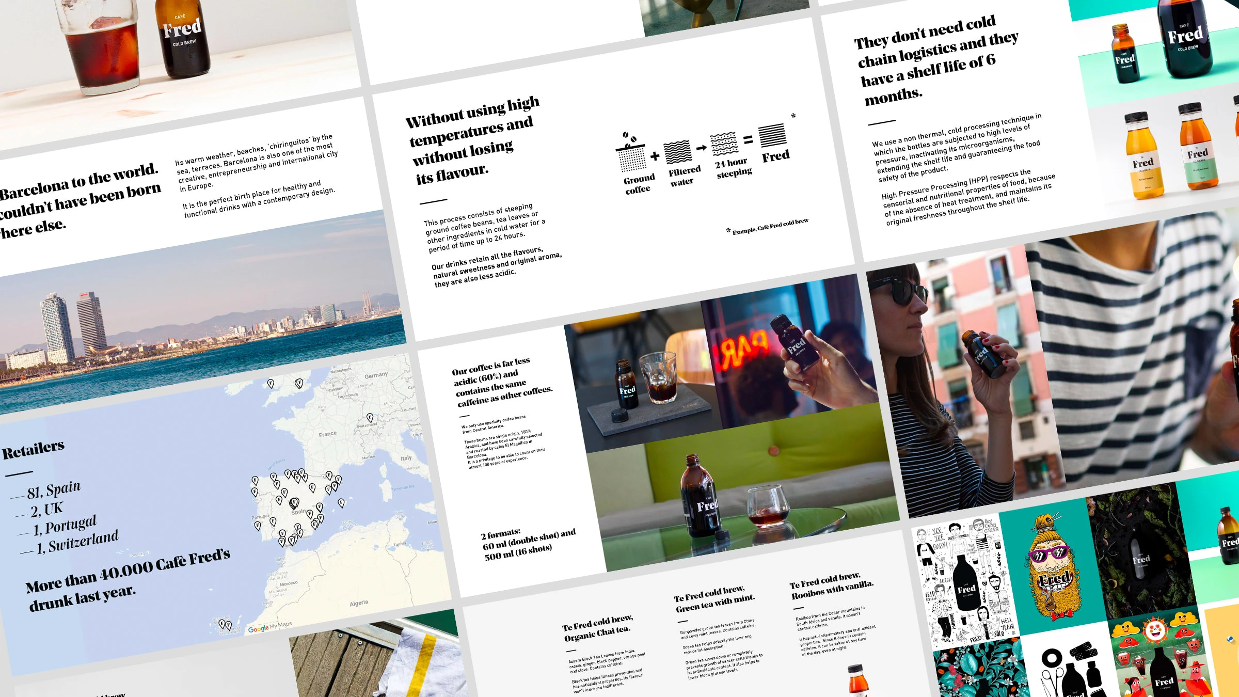Click the arrow after Filtered water

tap(701, 148)
